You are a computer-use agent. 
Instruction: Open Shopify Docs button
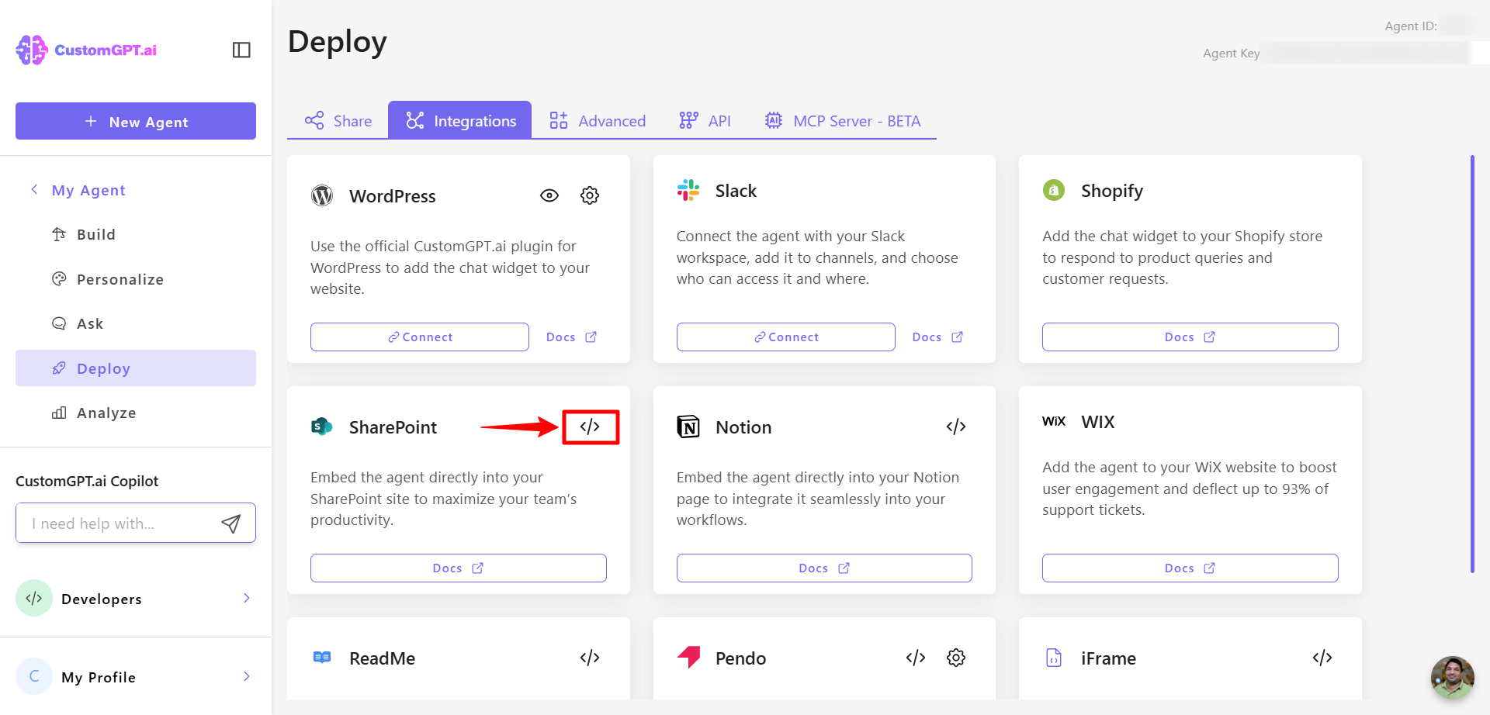[x=1190, y=337]
